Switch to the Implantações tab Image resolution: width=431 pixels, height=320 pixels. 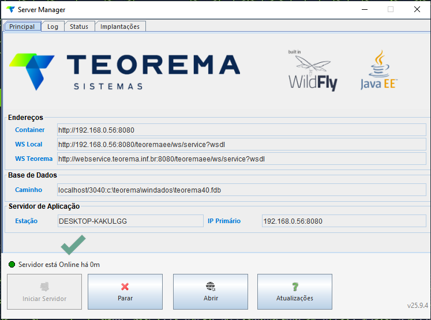pyautogui.click(x=120, y=27)
